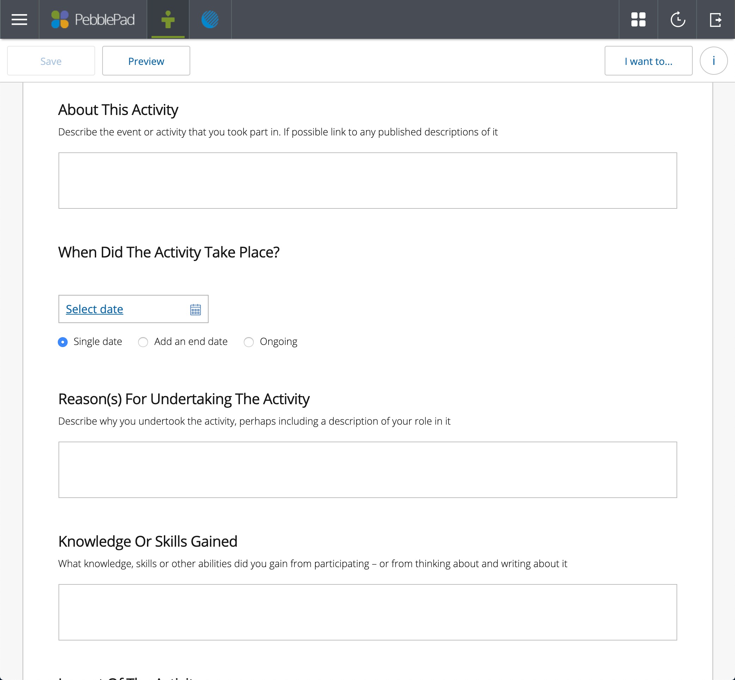
Task: Click the circular info 'i' icon
Action: (713, 61)
